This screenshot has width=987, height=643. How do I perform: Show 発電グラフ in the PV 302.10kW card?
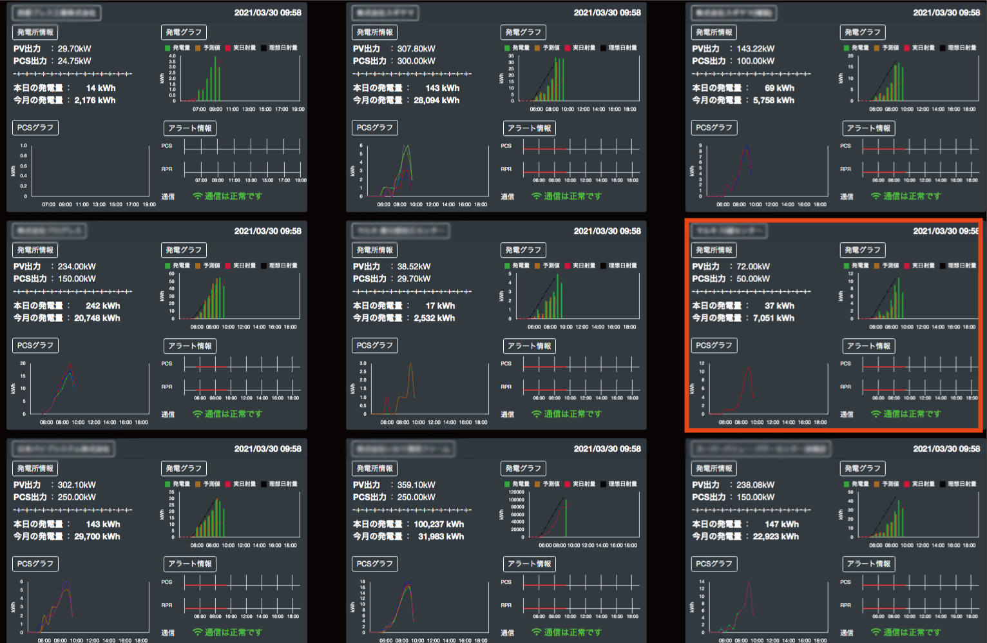[x=184, y=468]
